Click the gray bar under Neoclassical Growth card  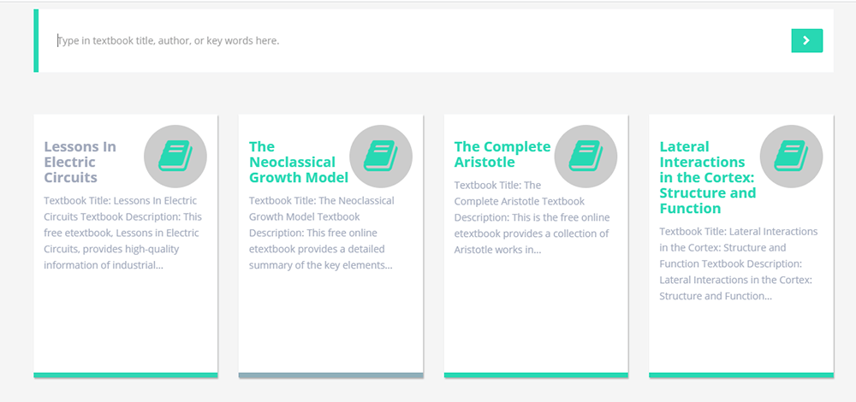(330, 375)
